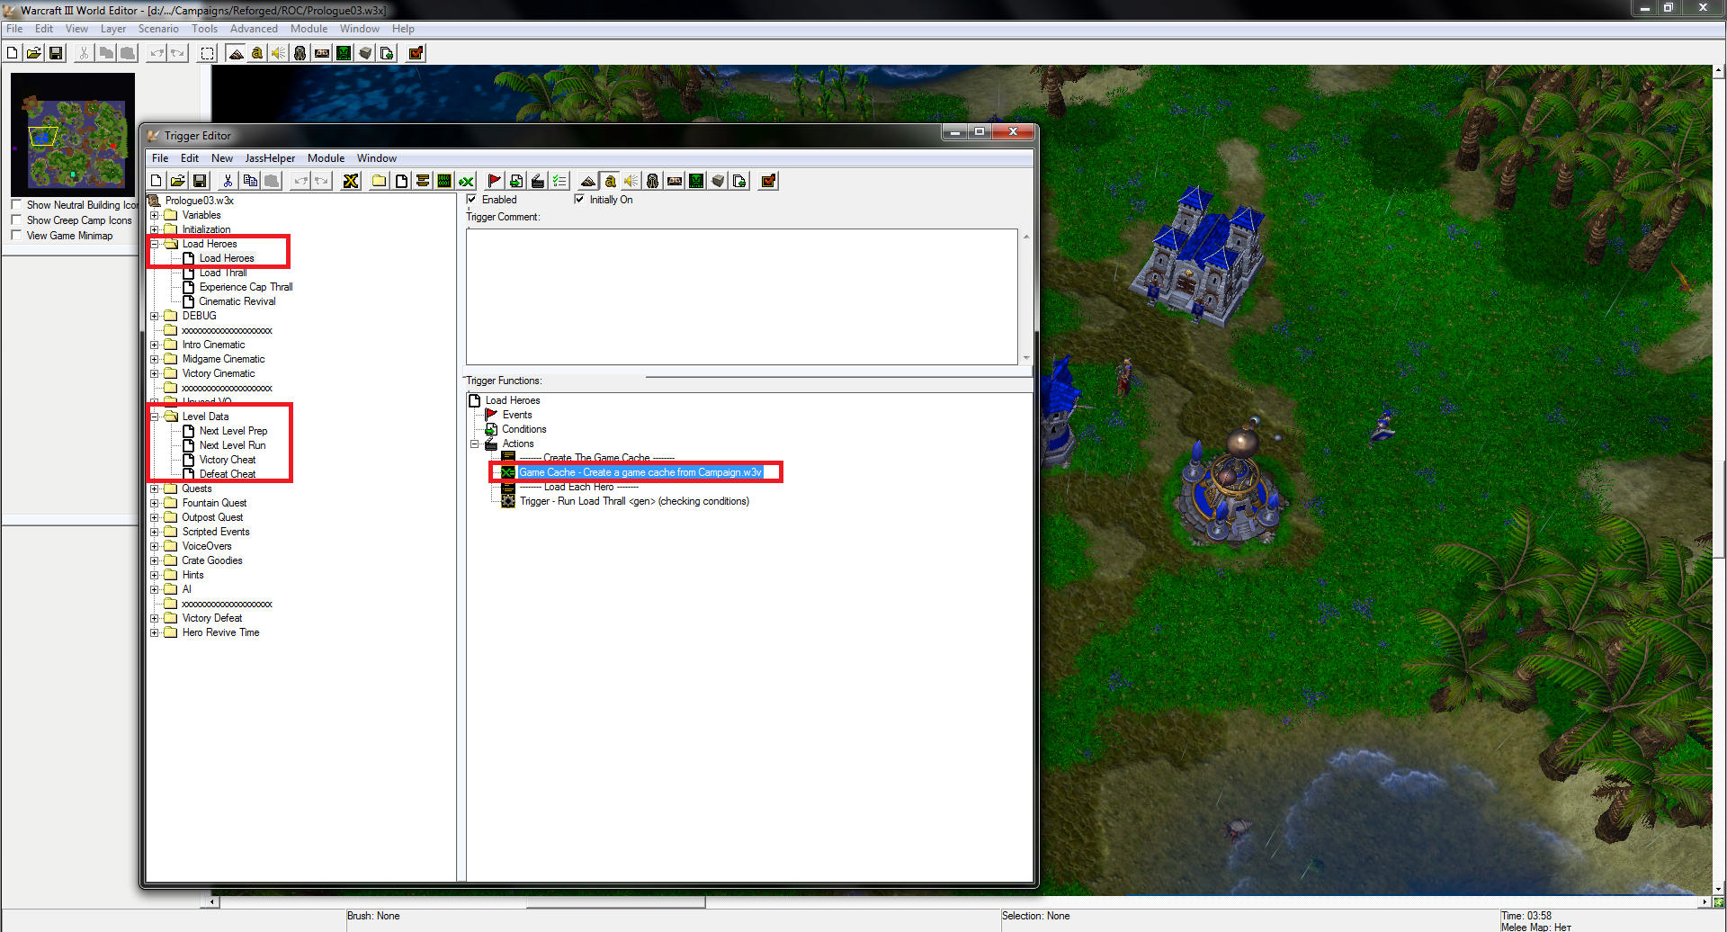Create new custom script with binary icon

coord(444,181)
